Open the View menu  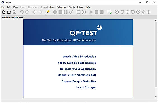(15, 7)
